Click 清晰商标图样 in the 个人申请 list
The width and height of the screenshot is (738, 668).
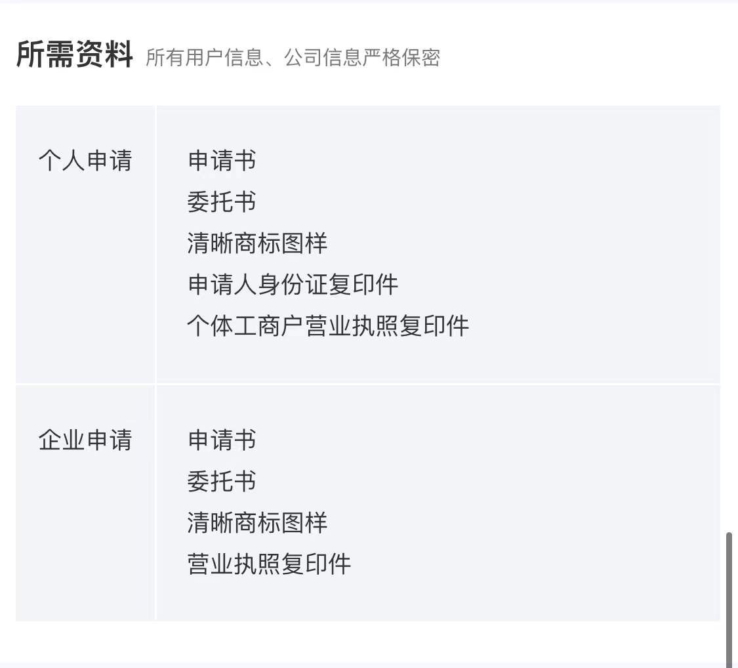click(x=257, y=243)
